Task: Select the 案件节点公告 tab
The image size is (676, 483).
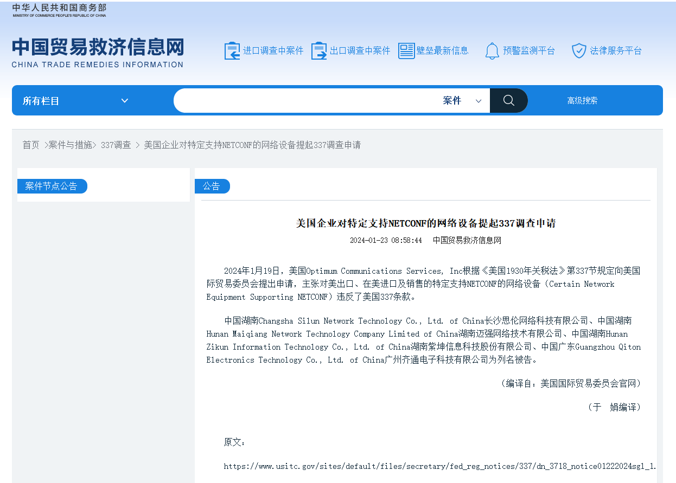Action: 52,186
